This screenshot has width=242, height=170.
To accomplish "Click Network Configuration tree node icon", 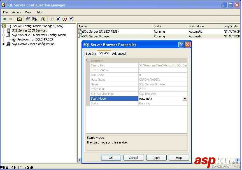I will (x=9, y=35).
